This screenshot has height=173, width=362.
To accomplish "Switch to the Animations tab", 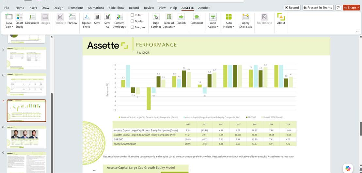I will click(96, 8).
